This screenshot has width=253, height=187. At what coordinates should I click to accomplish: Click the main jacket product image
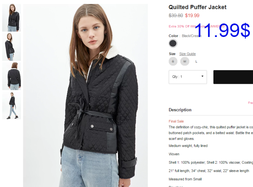coord(86,95)
